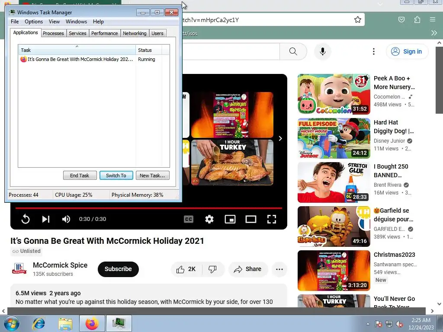Open the Services tab in Task Manager

pos(78,33)
